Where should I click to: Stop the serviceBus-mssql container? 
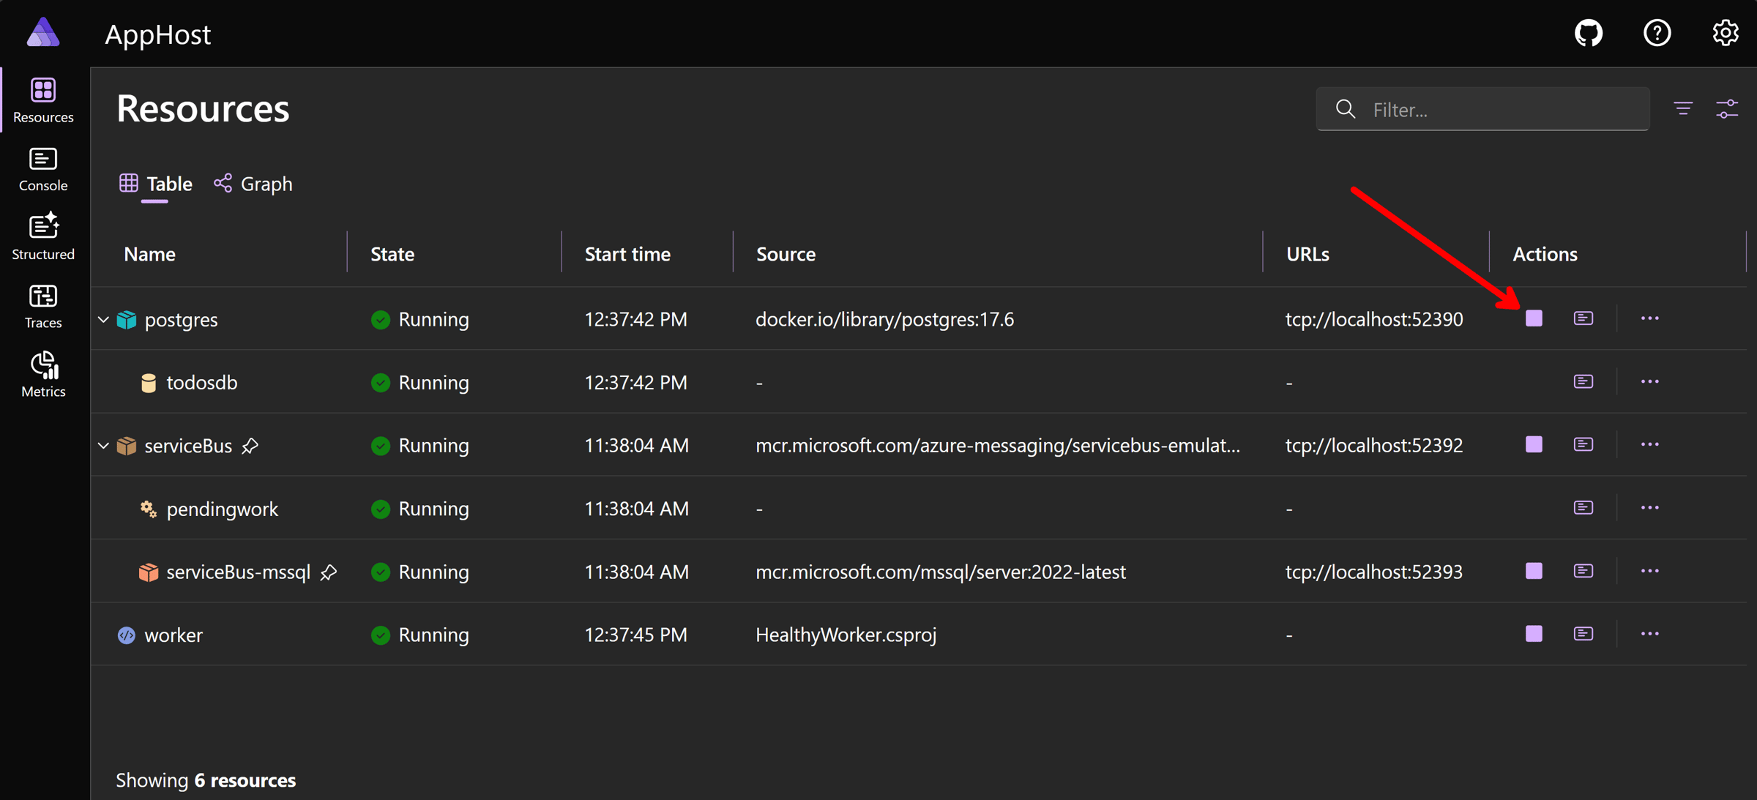(x=1534, y=571)
